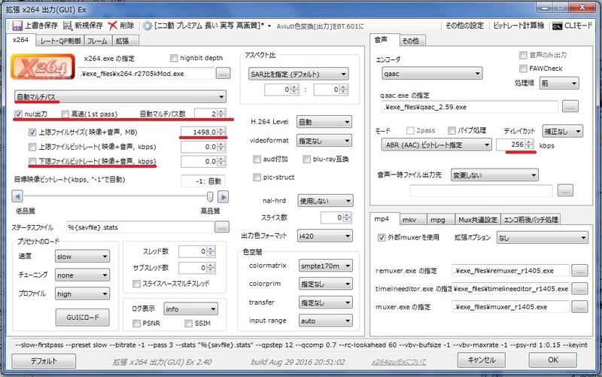Enable highbit depth checkbox
Viewport: 602px width, 377px height.
pyautogui.click(x=174, y=58)
